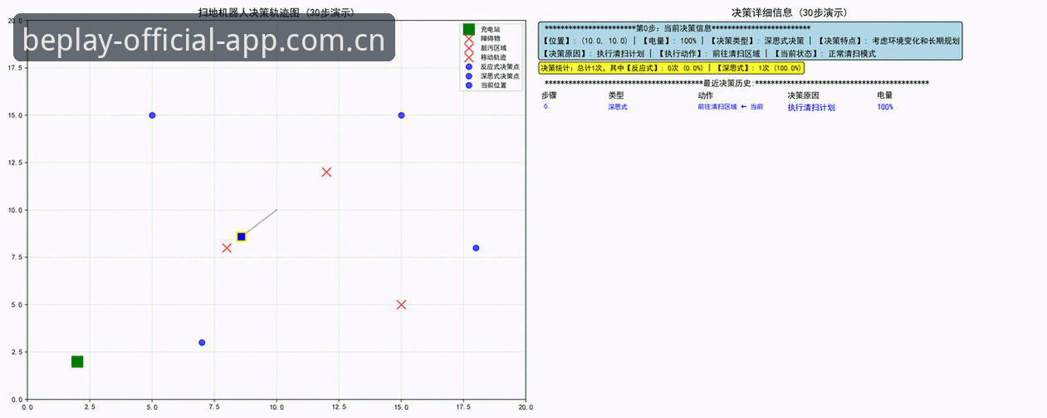
Task: Click the gray movement trajectory line
Action: (x=259, y=223)
